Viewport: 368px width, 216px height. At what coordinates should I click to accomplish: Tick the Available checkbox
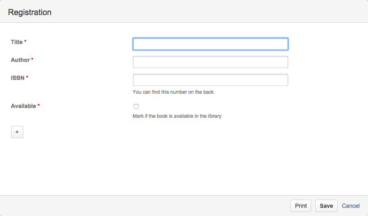tap(136, 106)
